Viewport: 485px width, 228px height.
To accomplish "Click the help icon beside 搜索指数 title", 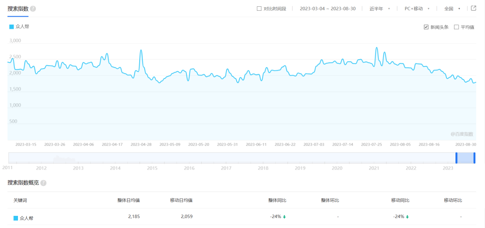I will (33, 9).
